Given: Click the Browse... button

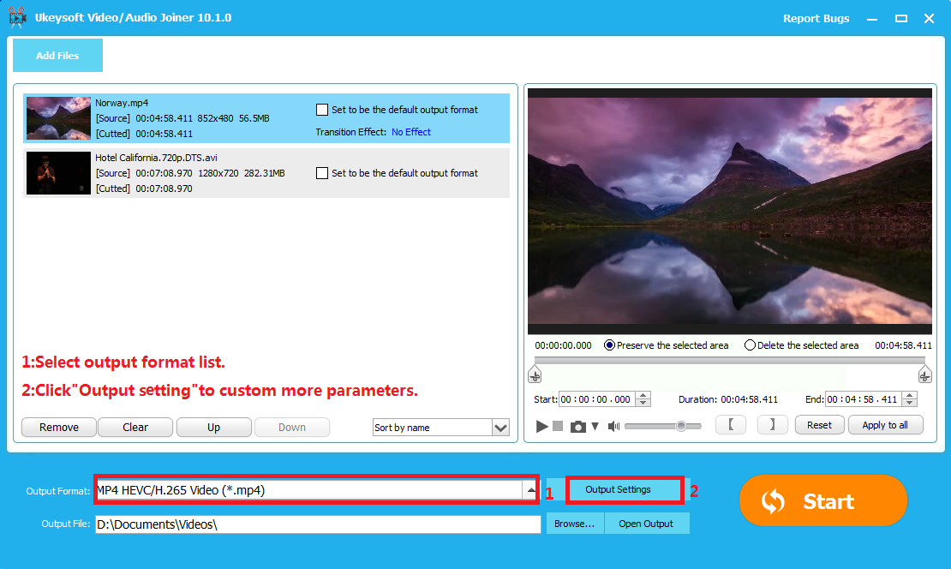Looking at the screenshot, I should (574, 524).
